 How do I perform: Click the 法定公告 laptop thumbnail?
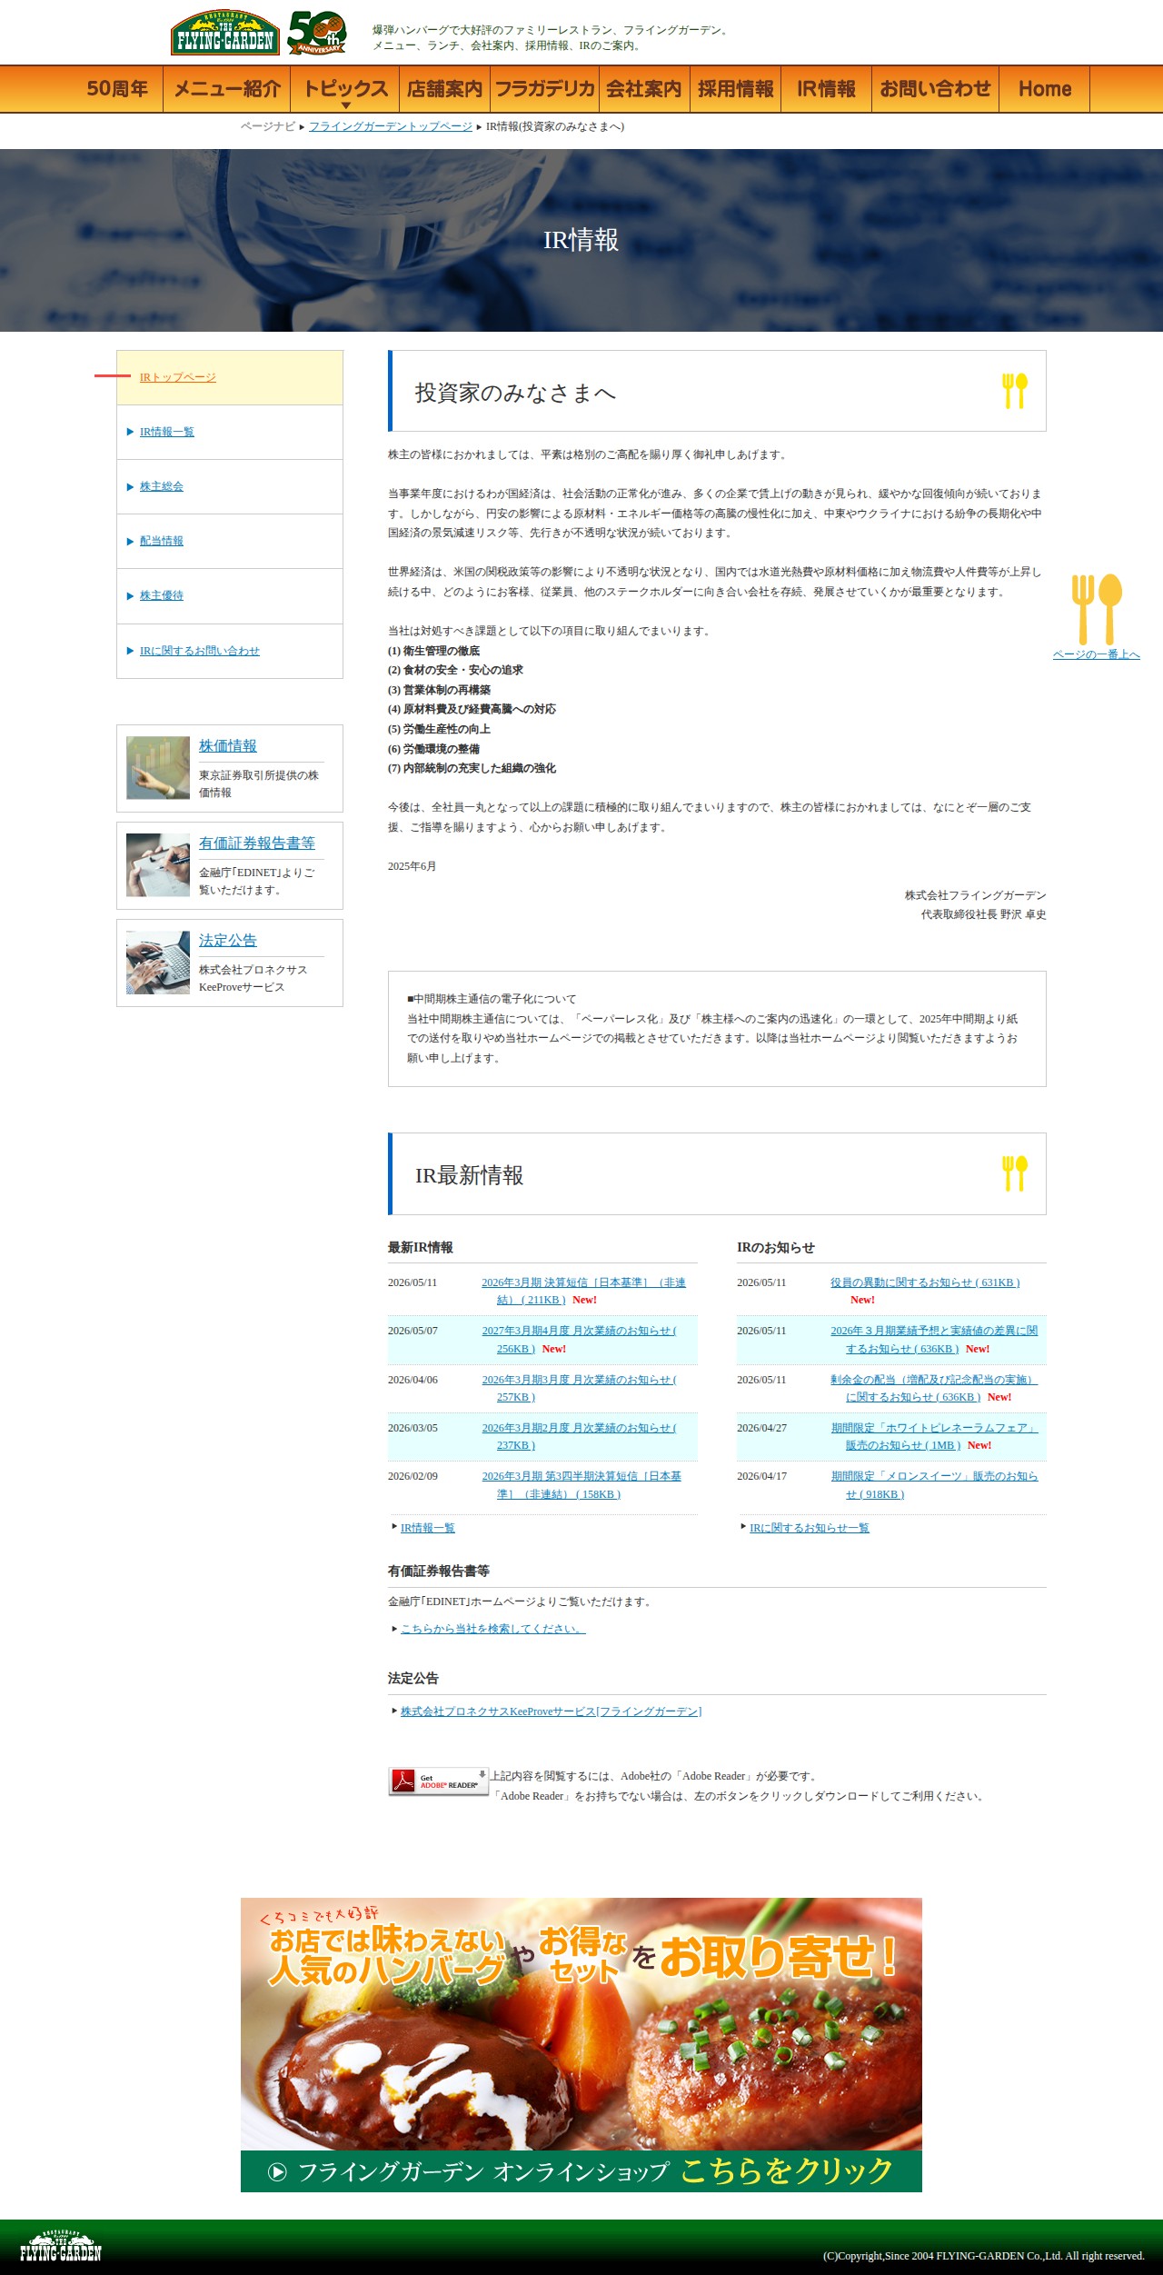[x=158, y=963]
